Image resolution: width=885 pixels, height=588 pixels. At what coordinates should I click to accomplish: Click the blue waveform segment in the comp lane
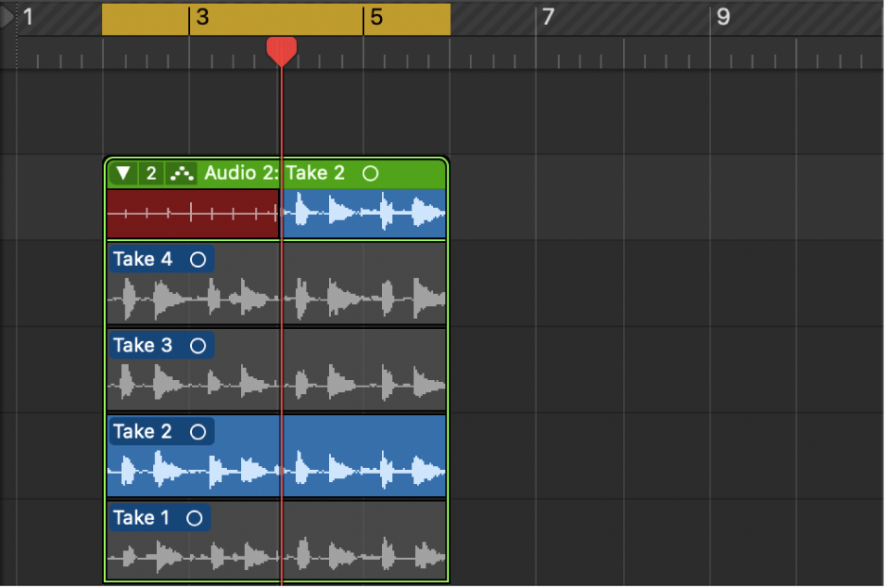click(x=364, y=215)
